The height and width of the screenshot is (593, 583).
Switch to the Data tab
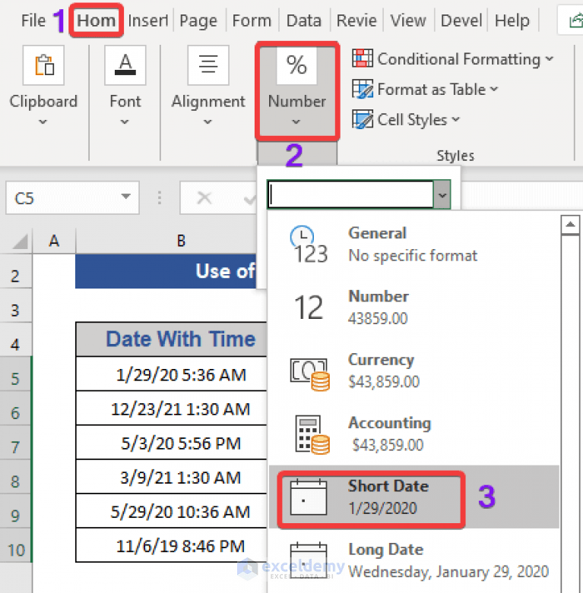coord(303,21)
